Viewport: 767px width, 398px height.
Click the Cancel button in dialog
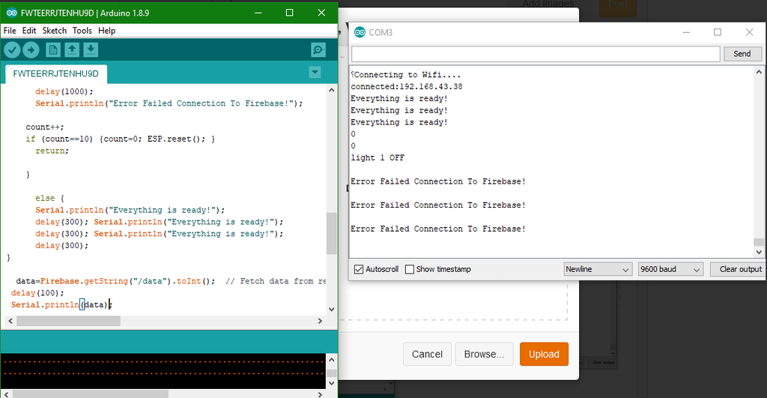[427, 354]
